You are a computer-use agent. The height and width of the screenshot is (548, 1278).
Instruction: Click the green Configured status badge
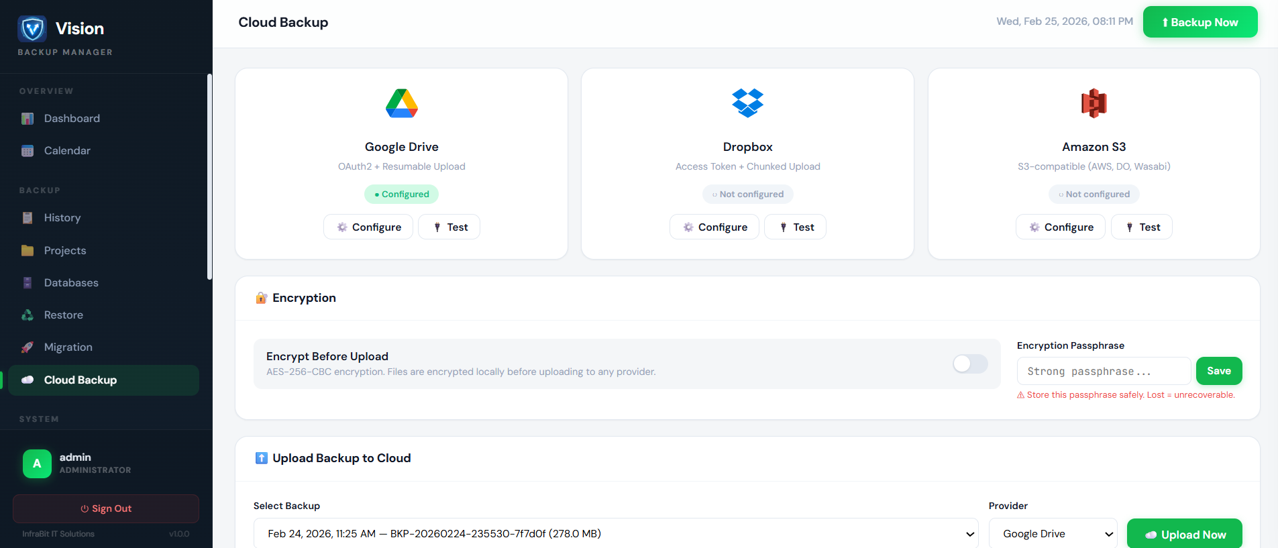pyautogui.click(x=401, y=195)
